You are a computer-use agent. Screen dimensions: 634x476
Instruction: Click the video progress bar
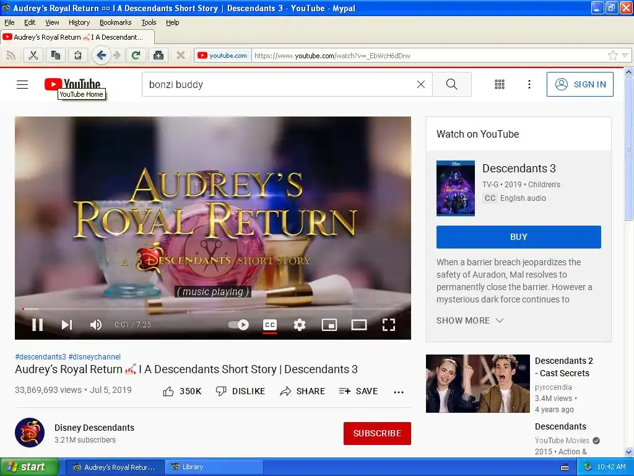click(x=213, y=309)
